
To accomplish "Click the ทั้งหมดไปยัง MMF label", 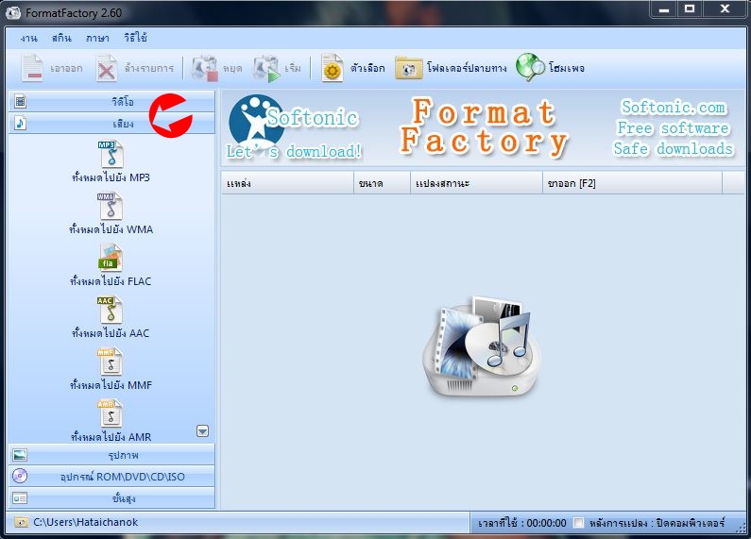I will click(x=111, y=385).
